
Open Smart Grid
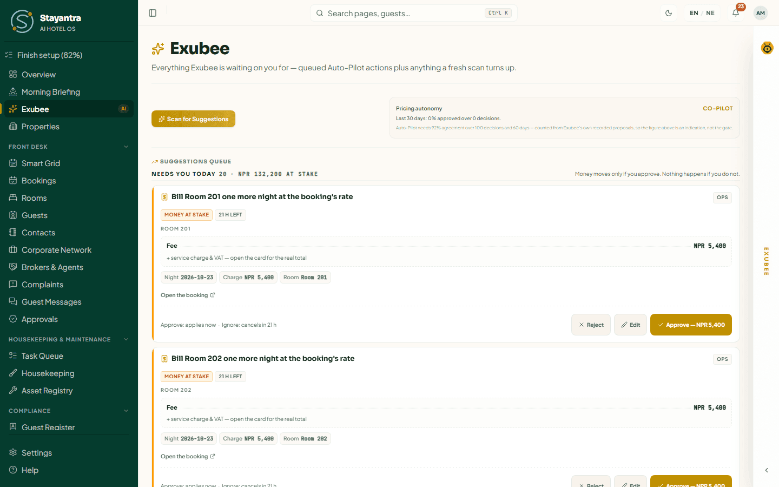(x=69, y=163)
